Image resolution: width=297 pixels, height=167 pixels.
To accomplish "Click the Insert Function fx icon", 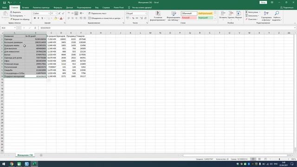I will (35, 28).
